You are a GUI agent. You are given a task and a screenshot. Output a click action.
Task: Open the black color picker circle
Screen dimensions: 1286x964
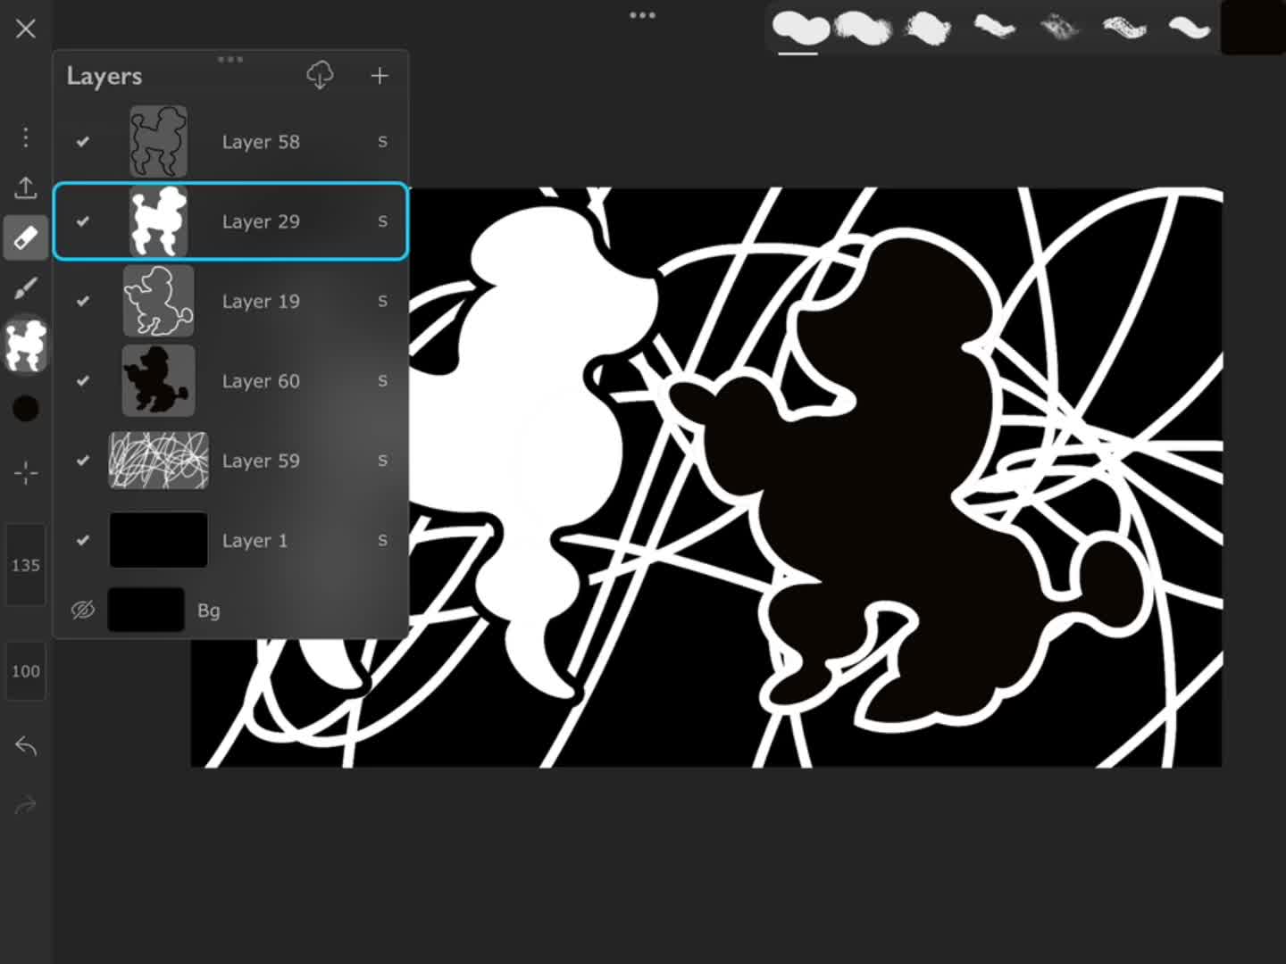click(x=26, y=408)
